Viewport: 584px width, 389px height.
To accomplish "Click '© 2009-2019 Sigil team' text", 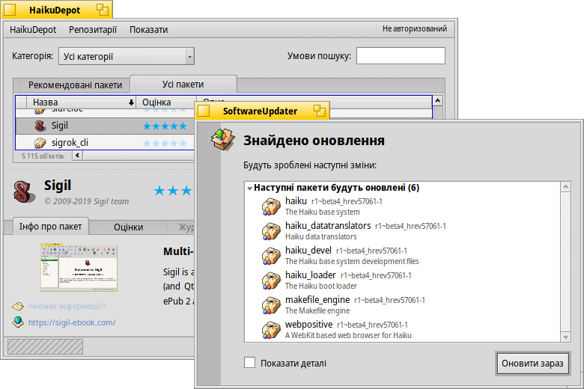I will click(x=86, y=201).
